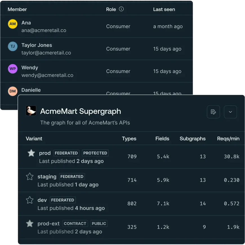
Task: Star the staging variant
Action: 30,177
